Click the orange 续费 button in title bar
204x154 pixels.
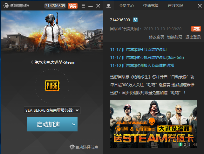click(72, 6)
